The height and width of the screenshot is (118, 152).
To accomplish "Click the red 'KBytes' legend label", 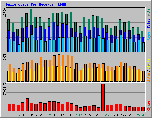I will (149, 106).
